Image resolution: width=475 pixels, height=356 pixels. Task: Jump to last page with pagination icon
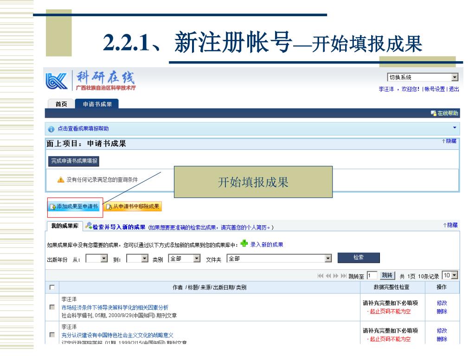coord(344,276)
